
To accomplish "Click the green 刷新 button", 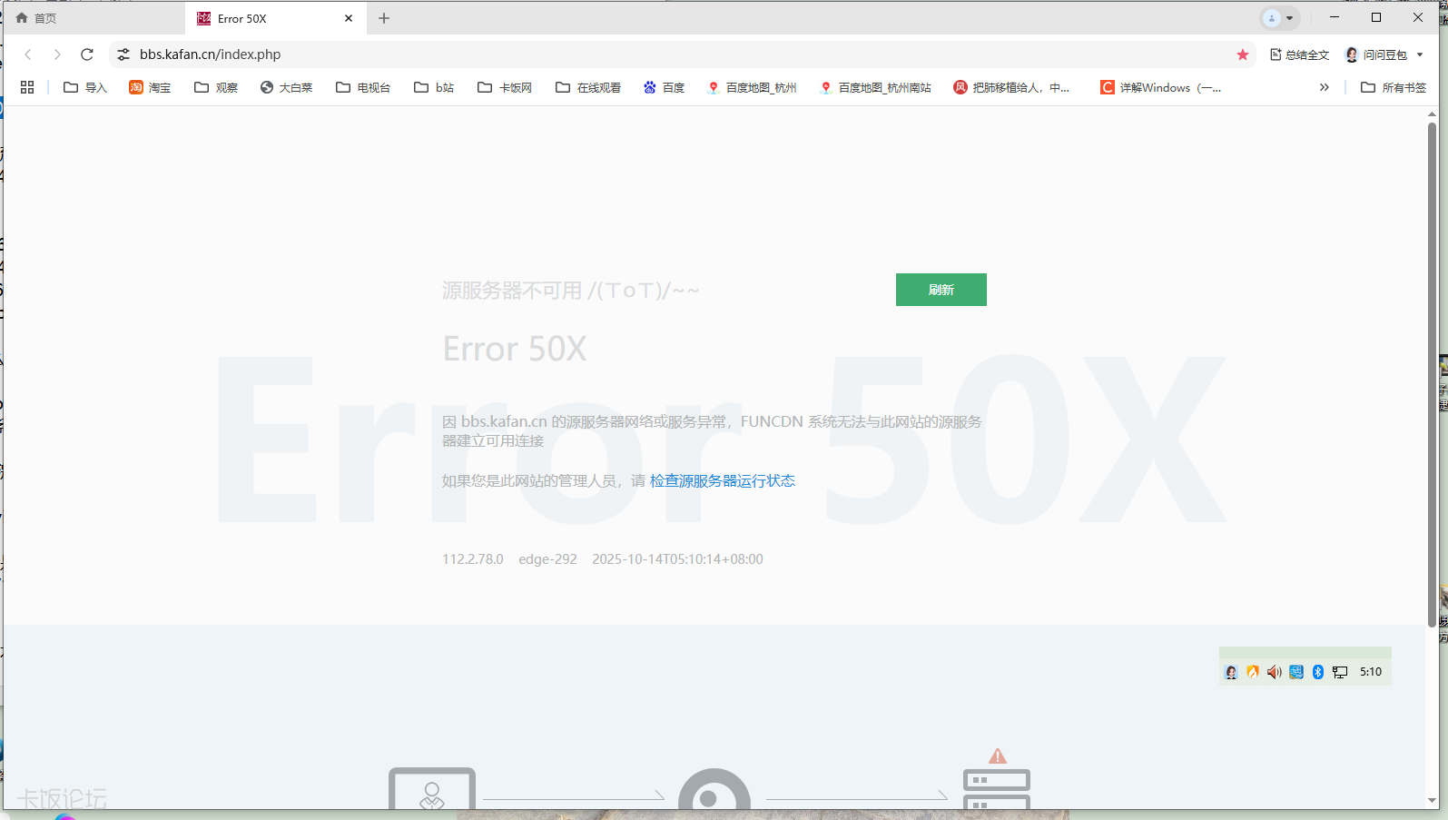I will click(941, 290).
